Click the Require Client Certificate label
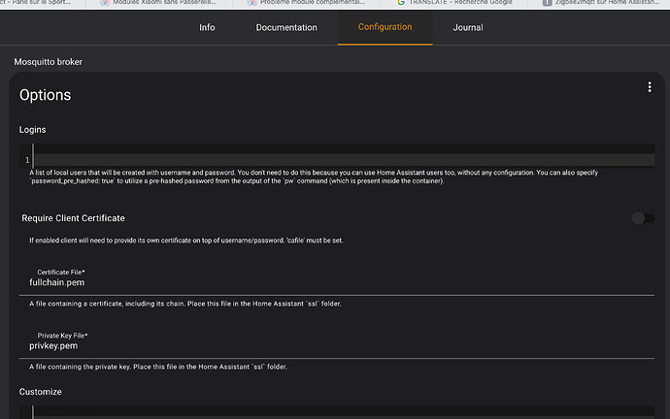Viewport: 670px width, 419px height. (x=73, y=218)
